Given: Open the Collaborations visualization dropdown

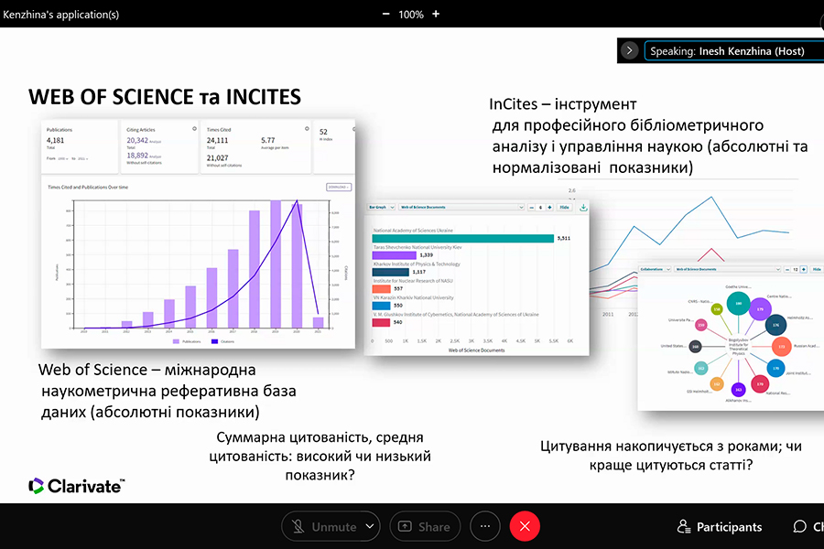Looking at the screenshot, I should click(655, 269).
